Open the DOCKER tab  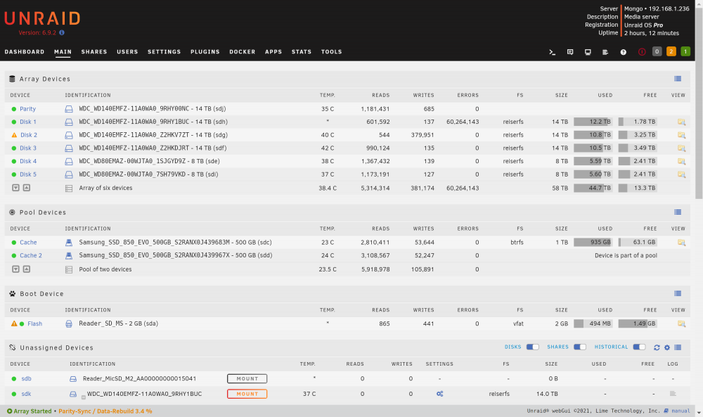(x=242, y=52)
